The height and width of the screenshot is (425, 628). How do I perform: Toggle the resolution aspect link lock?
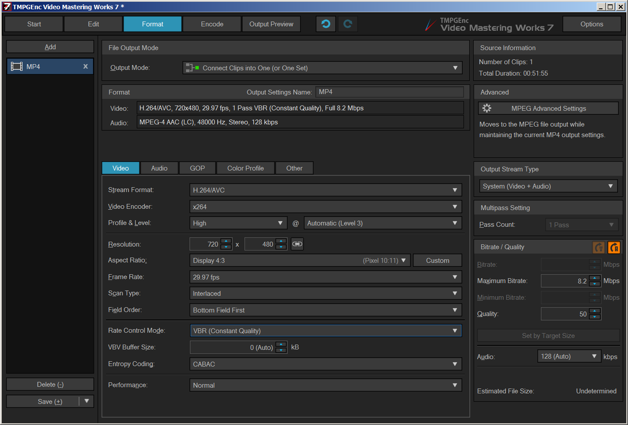[x=297, y=244]
